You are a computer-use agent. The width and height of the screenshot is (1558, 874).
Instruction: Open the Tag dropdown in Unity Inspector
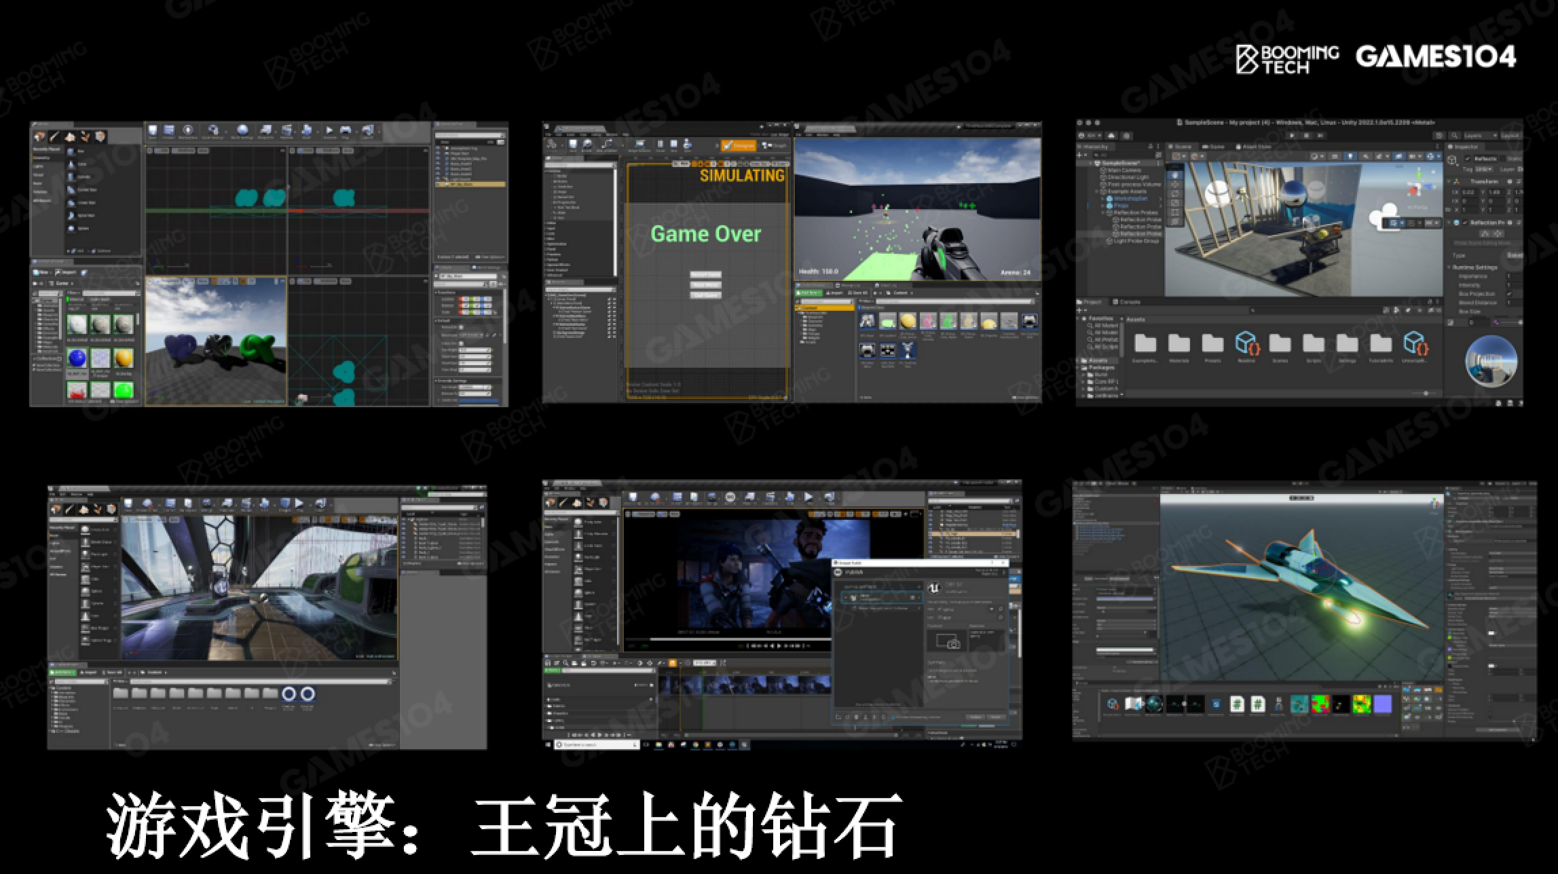[1485, 169]
